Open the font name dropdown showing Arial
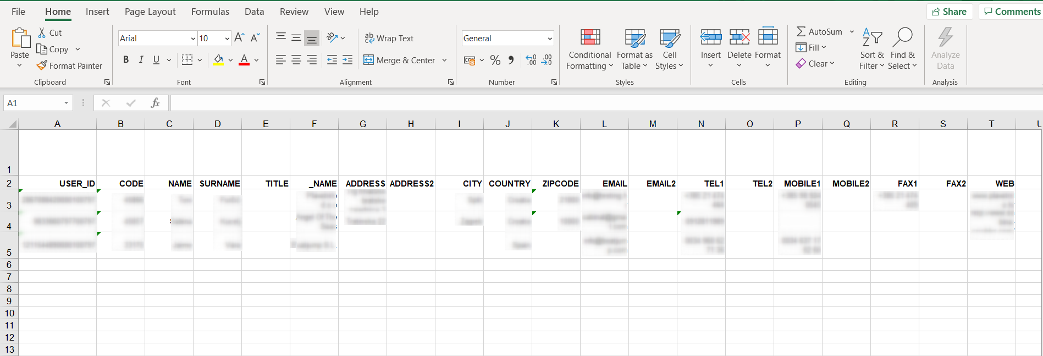The image size is (1043, 356). (193, 39)
